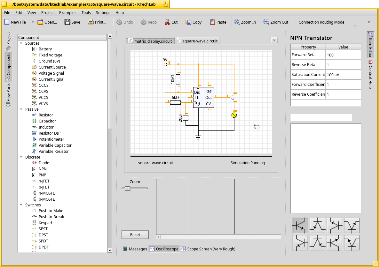Open the Examples menu
The height and width of the screenshot is (267, 379).
pos(68,12)
